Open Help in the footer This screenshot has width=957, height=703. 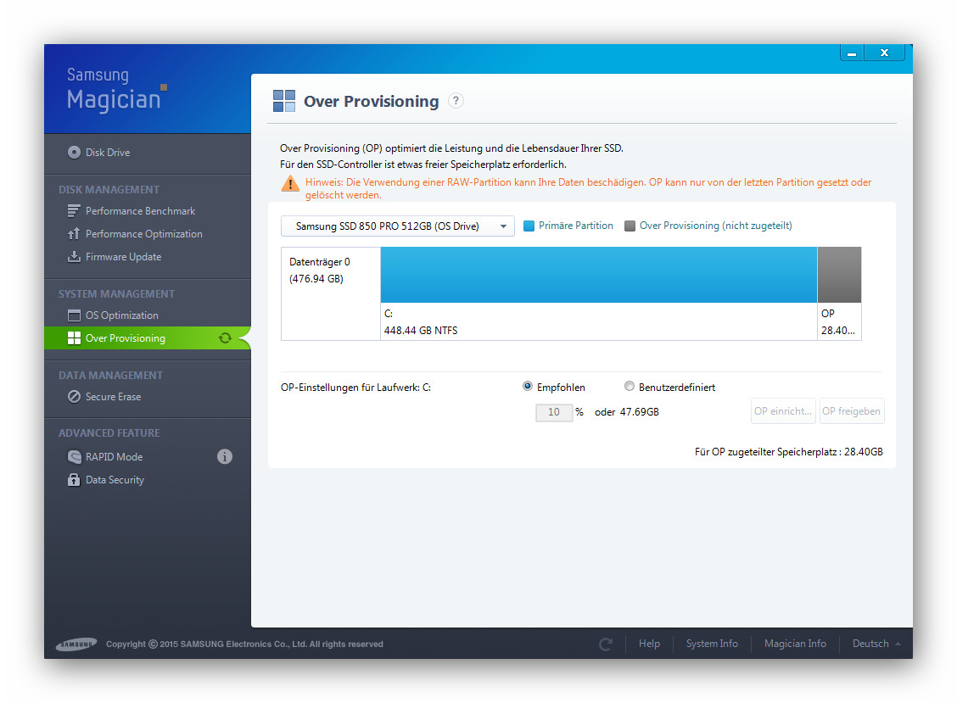[x=649, y=644]
